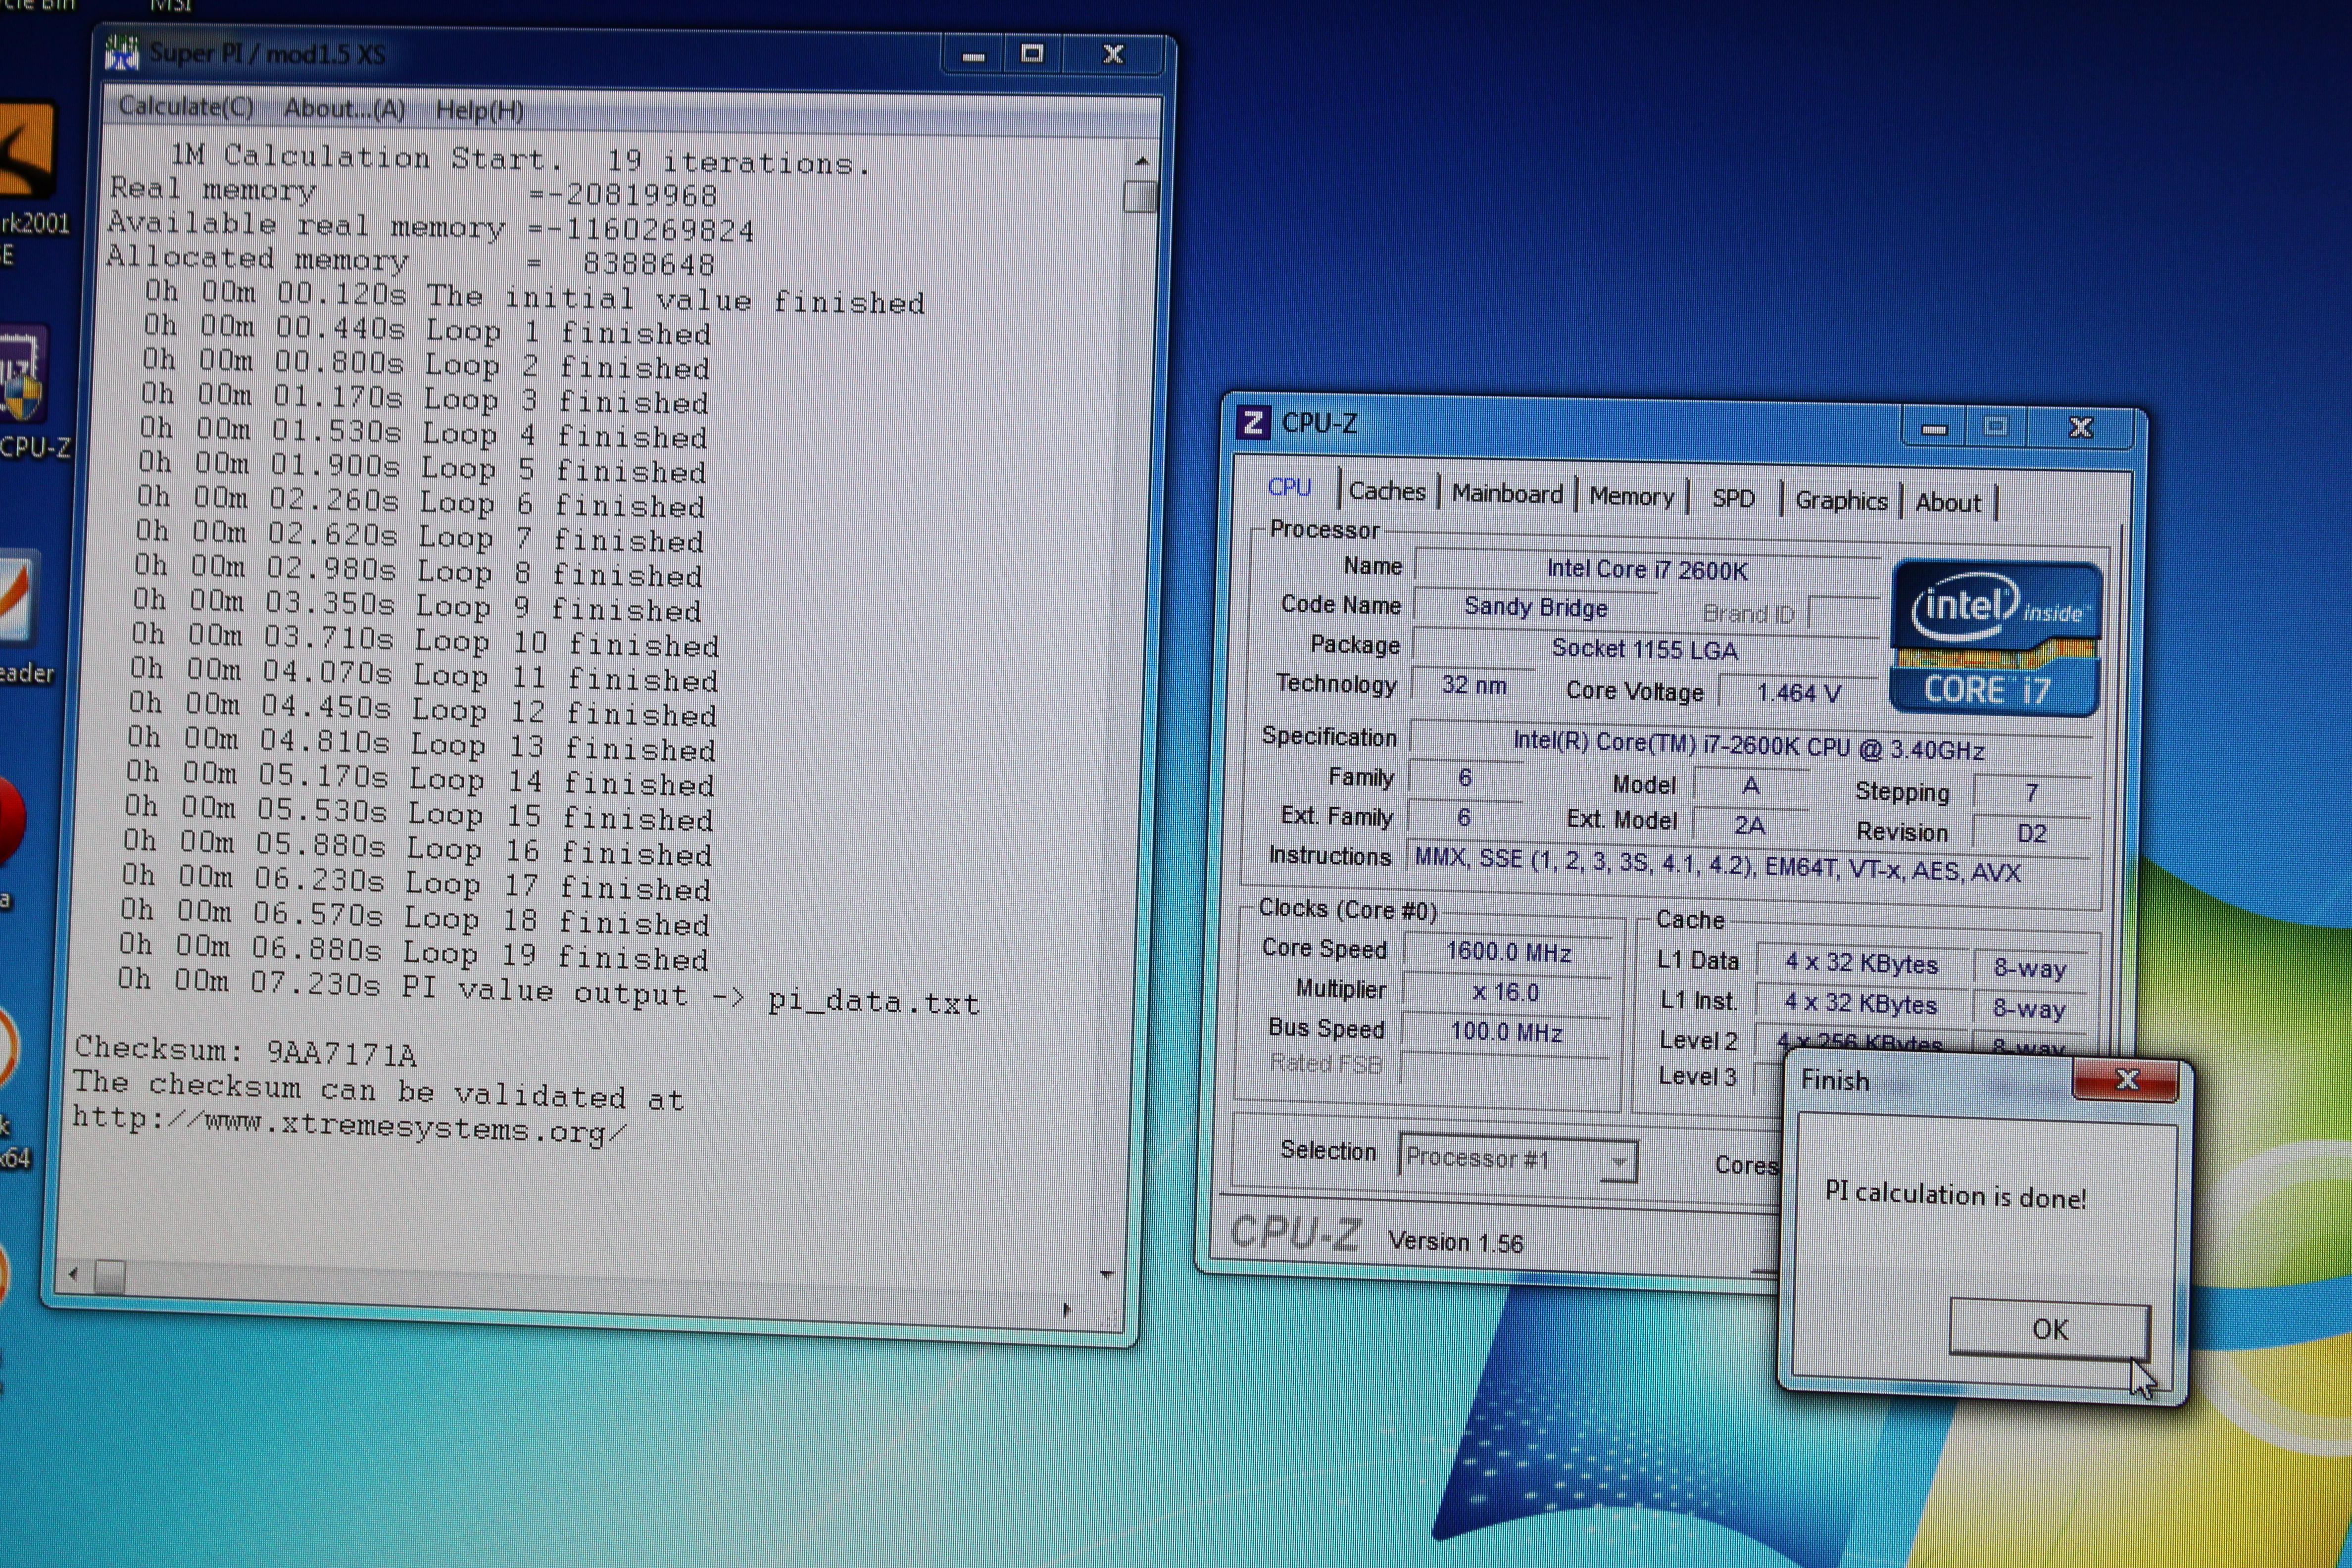Click the 'Loop 10 finished' line
The width and height of the screenshot is (2352, 1568).
coord(425,641)
